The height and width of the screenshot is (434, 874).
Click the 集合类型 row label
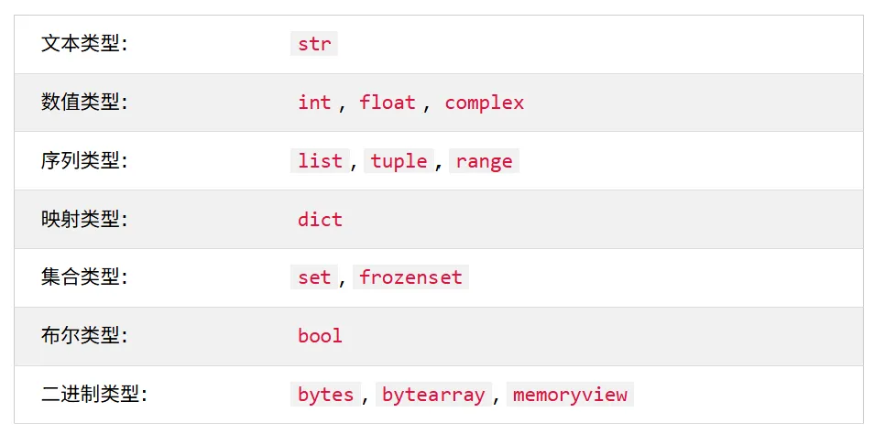pos(84,277)
